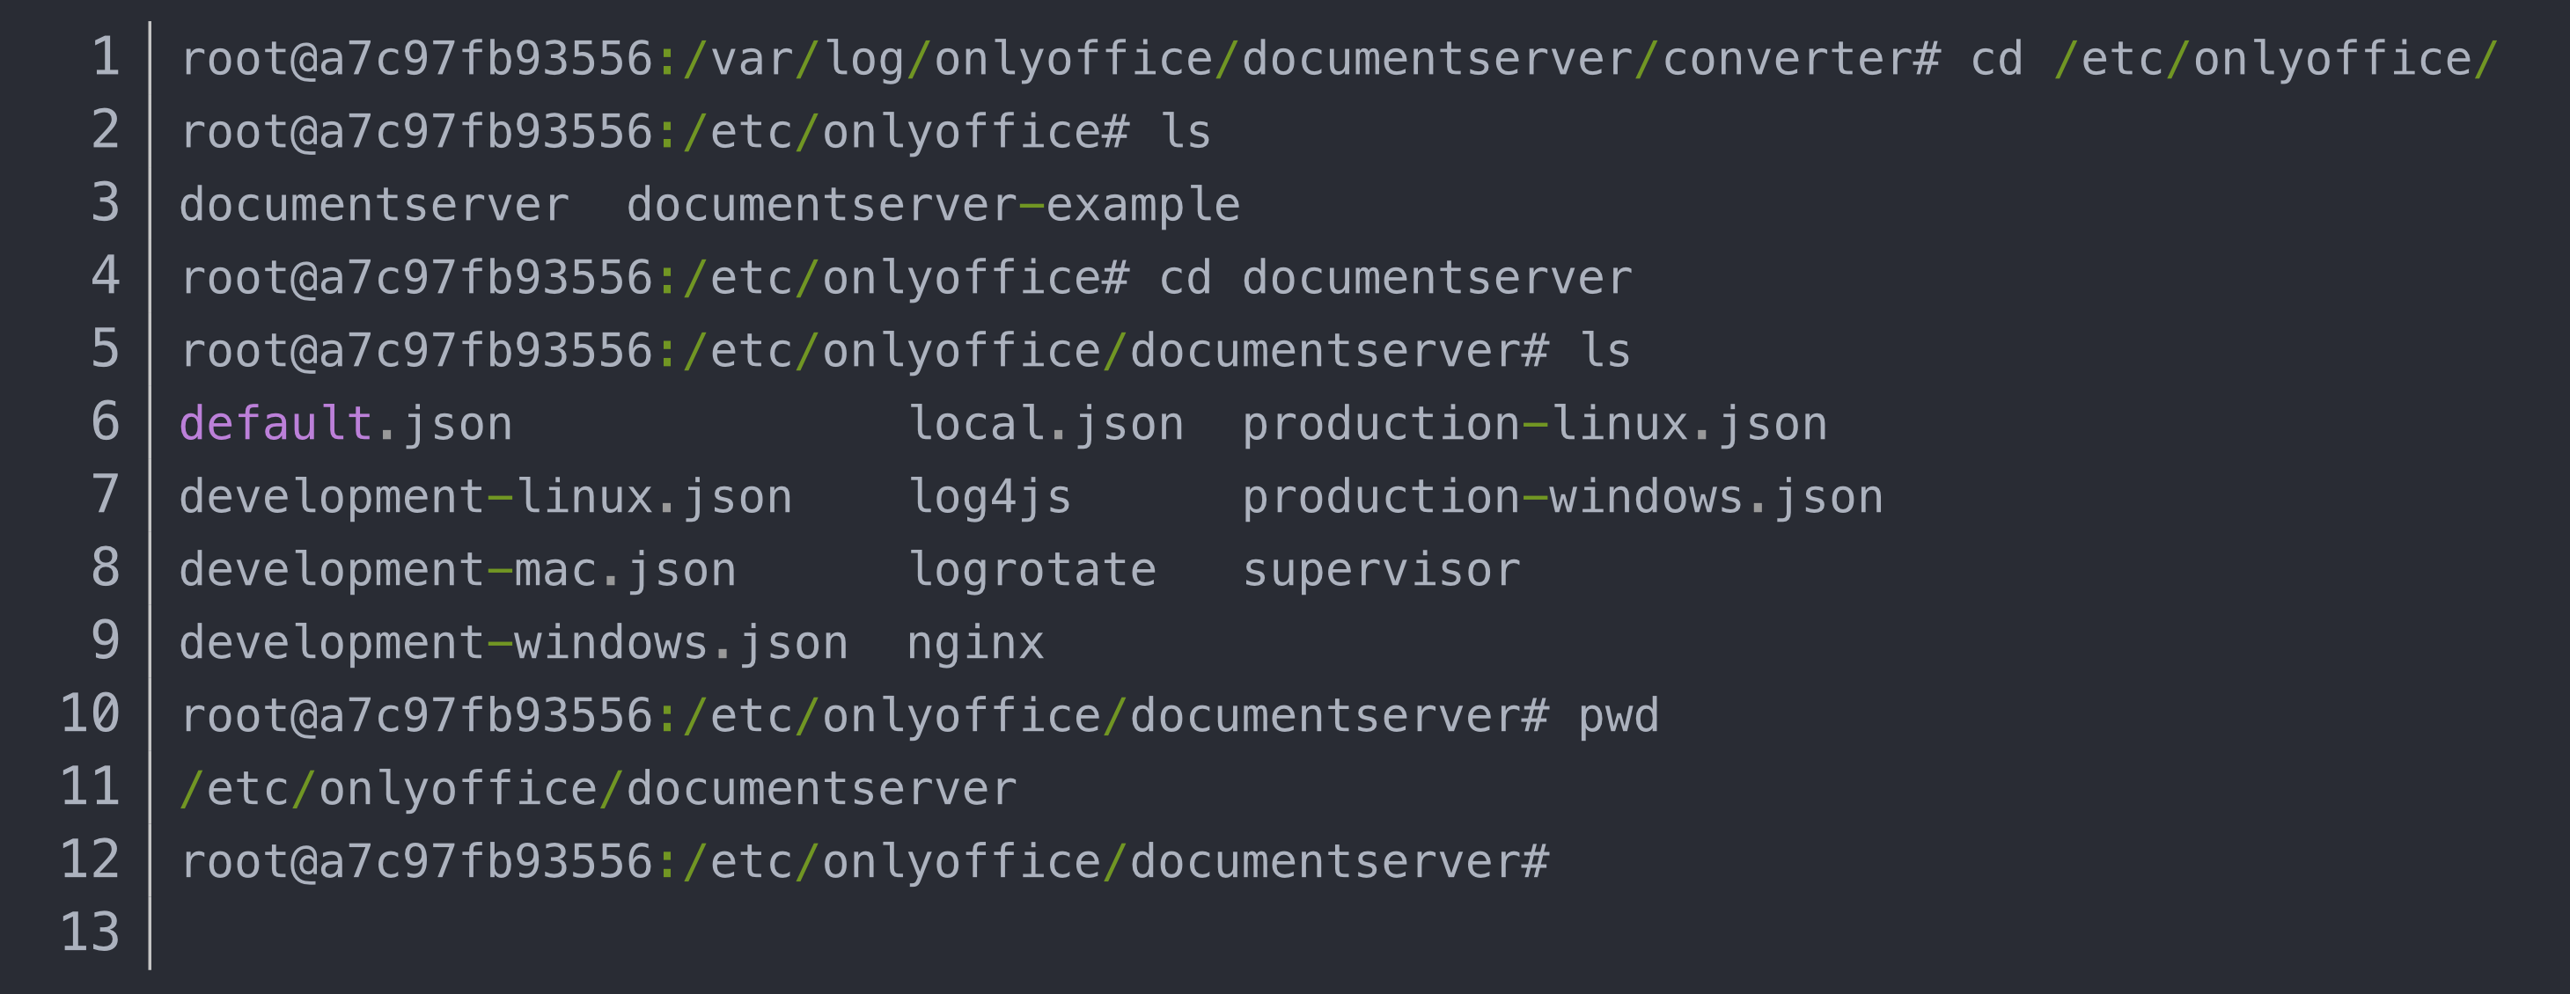Select development-windows.json filename
This screenshot has height=994, width=2570.
click(x=512, y=642)
